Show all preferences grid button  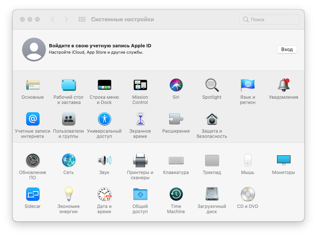pos(82,19)
